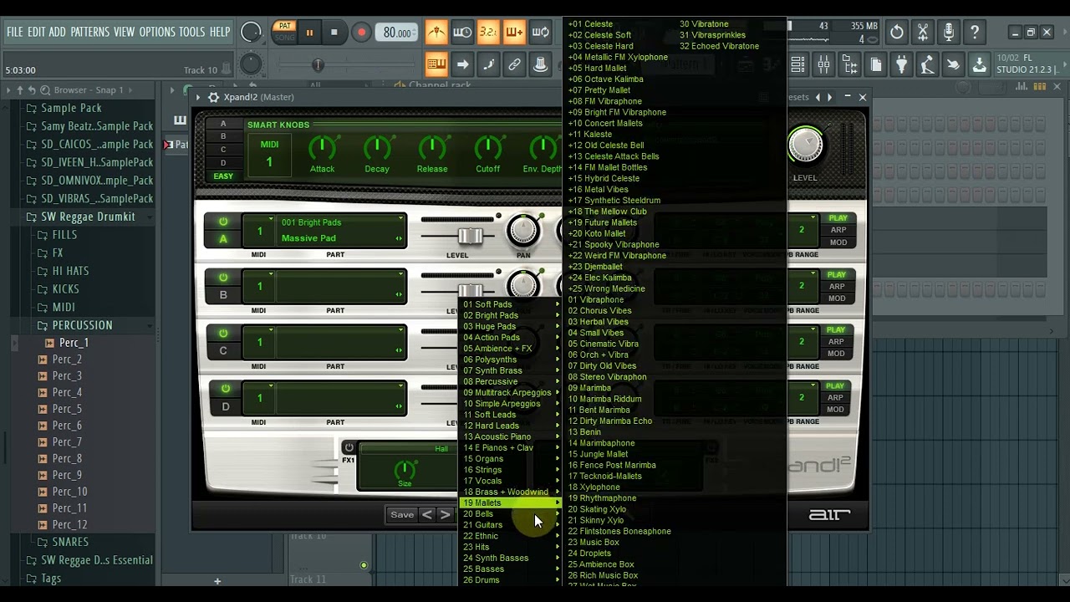Viewport: 1070px width, 602px height.
Task: Choose 18 Xylophone preset
Action: [x=594, y=487]
